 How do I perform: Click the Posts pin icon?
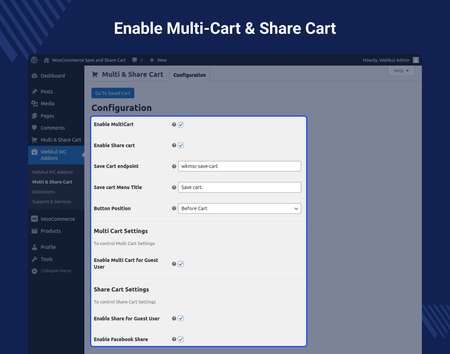tap(35, 92)
